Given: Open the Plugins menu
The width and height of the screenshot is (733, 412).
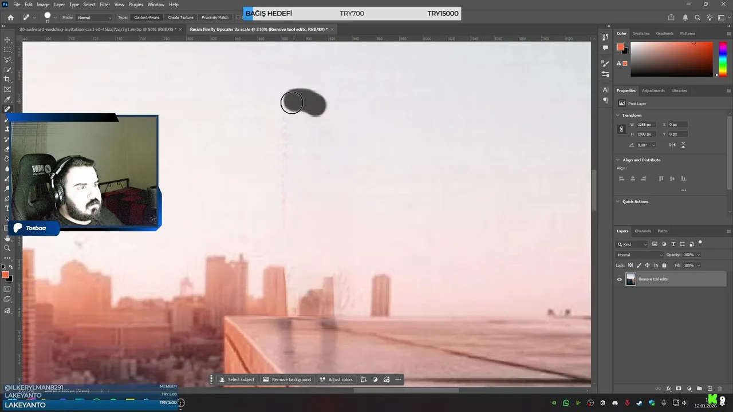Looking at the screenshot, I should (136, 5).
